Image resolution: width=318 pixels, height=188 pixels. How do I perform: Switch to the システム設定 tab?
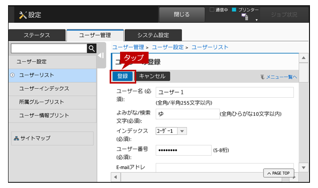(153, 35)
